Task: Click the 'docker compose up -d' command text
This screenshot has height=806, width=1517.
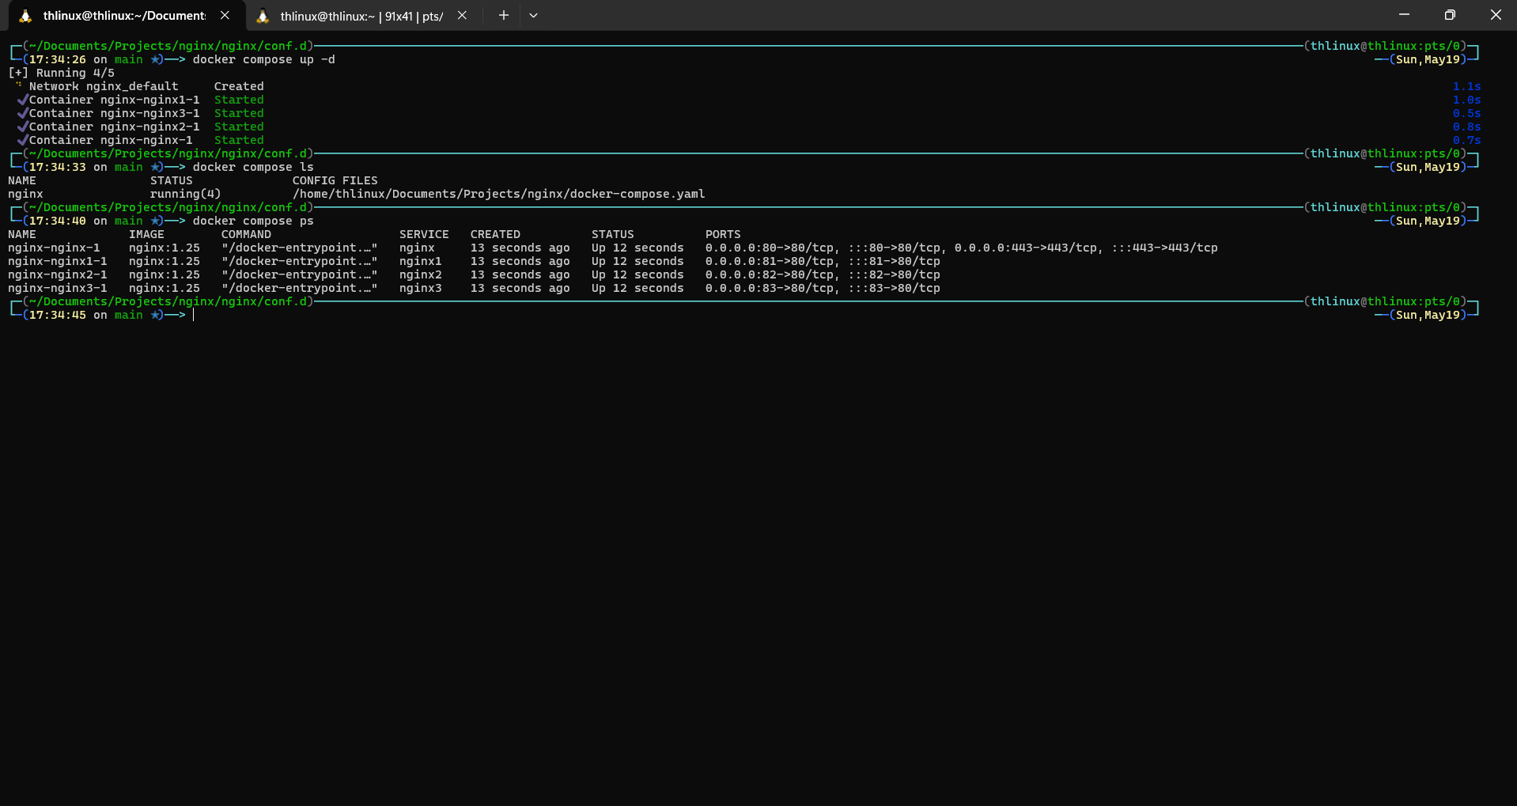Action: pos(264,60)
